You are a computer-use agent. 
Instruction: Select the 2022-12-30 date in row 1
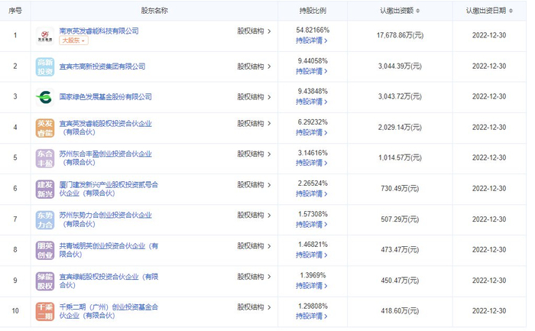pyautogui.click(x=489, y=35)
